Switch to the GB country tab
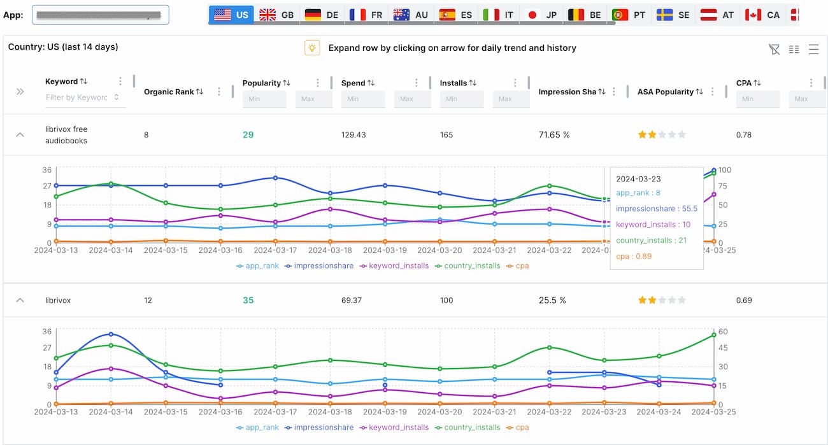 click(x=276, y=15)
